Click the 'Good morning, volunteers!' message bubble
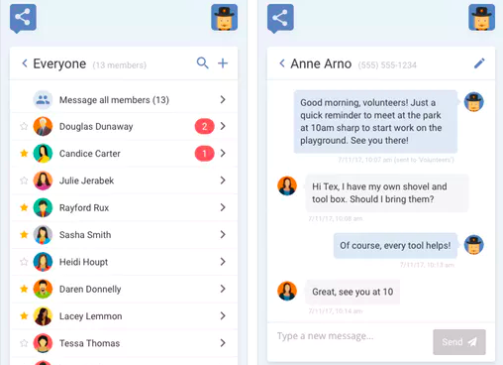This screenshot has width=503, height=365. point(375,122)
